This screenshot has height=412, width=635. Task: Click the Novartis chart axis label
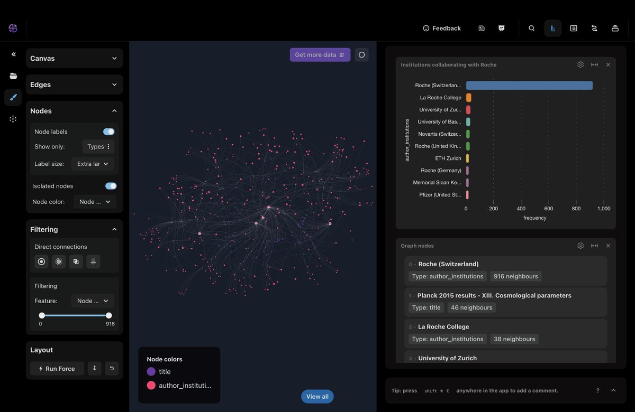[x=439, y=134]
